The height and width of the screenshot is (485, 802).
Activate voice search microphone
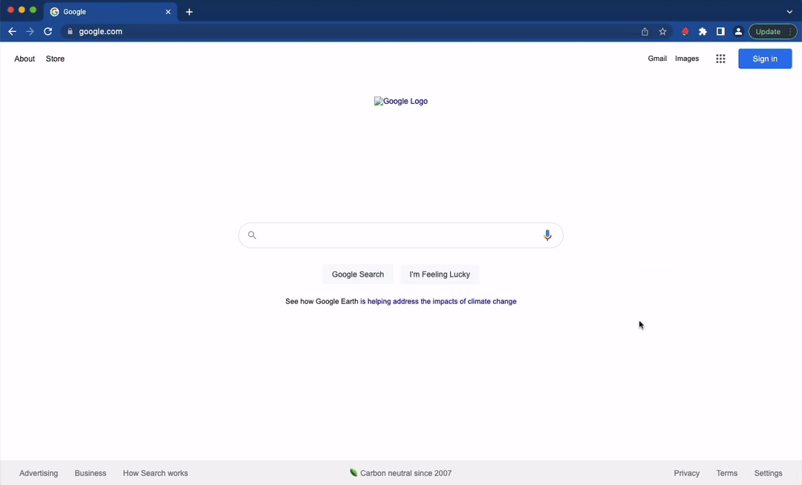[547, 235]
